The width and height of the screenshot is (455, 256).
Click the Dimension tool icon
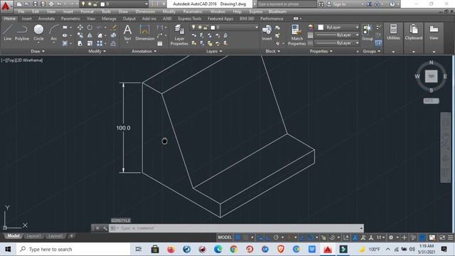pos(144,32)
